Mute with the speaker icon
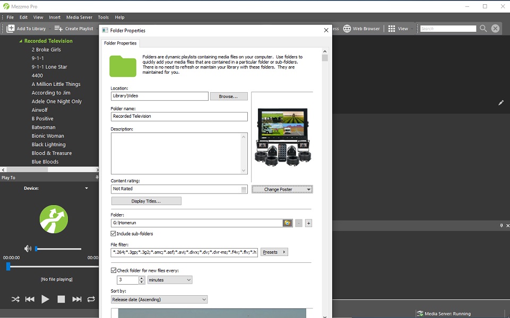510x318 pixels. [x=28, y=249]
